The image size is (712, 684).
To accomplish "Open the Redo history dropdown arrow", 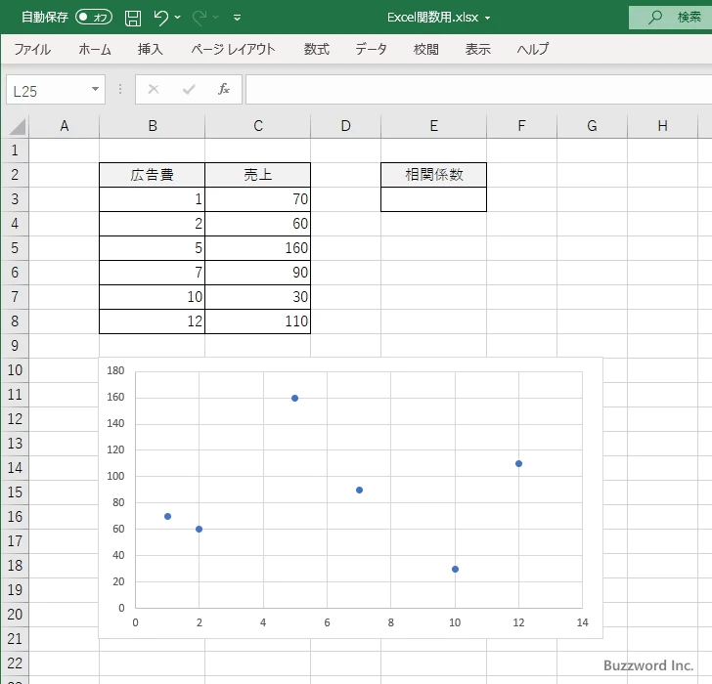I will coord(216,18).
